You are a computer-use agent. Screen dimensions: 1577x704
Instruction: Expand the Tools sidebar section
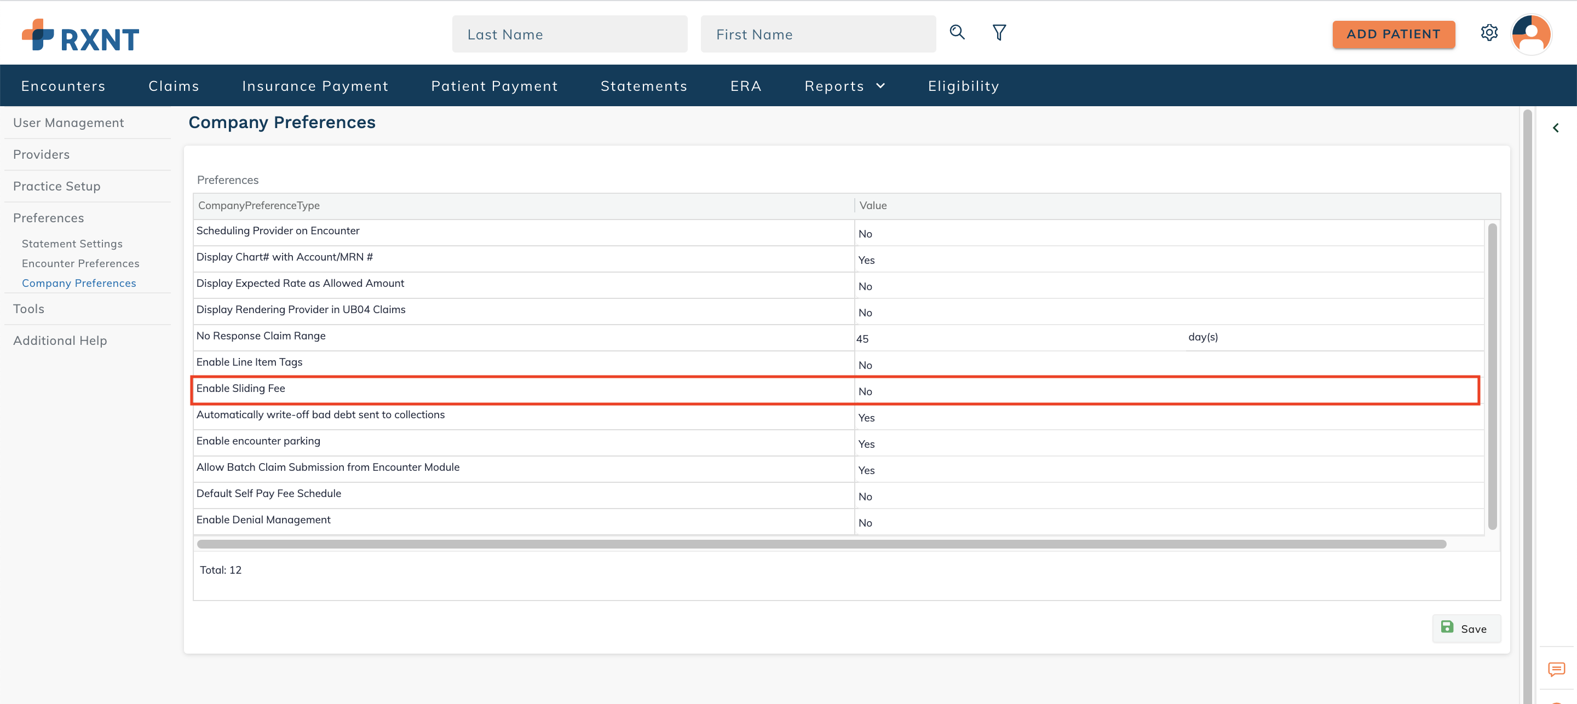pyautogui.click(x=28, y=309)
